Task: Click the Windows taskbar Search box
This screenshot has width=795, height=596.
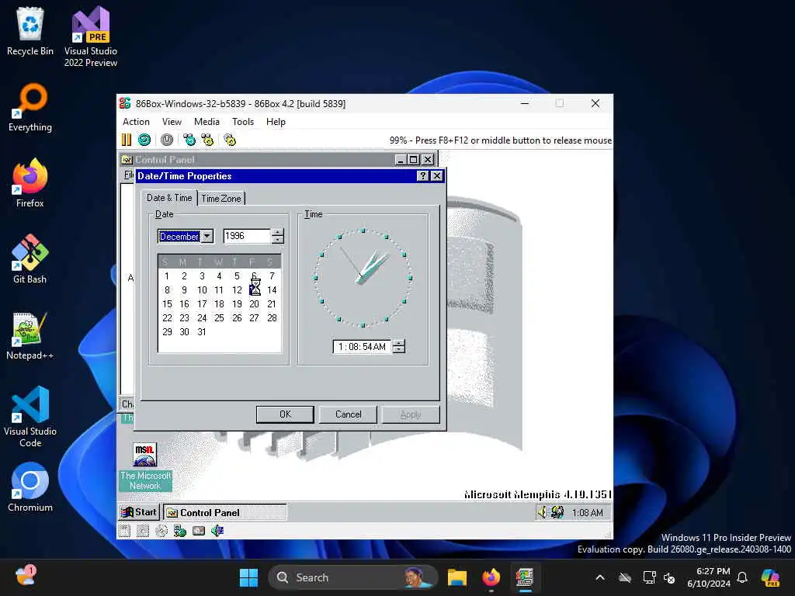Action: [x=352, y=577]
